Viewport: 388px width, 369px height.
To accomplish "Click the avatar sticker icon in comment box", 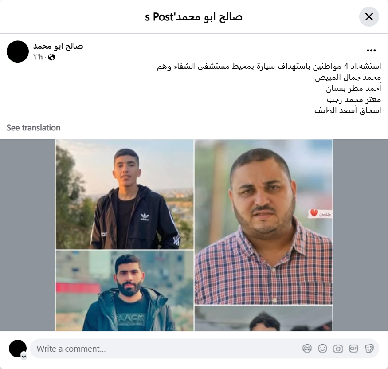I will 307,349.
